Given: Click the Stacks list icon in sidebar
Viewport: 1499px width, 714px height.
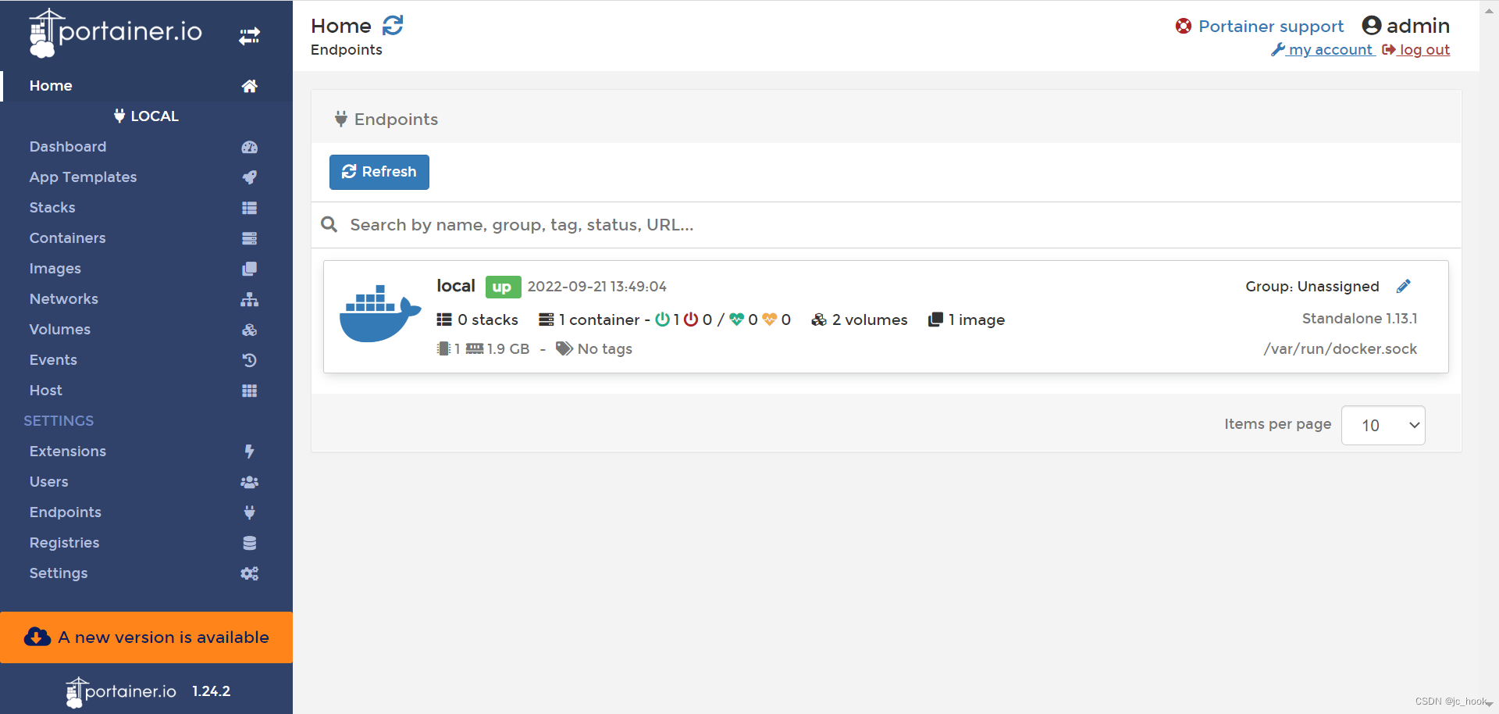Looking at the screenshot, I should tap(249, 208).
